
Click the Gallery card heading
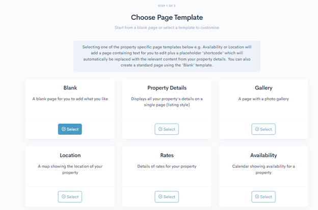(x=263, y=88)
